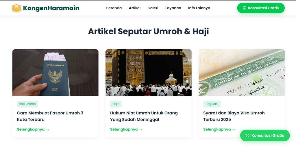Click the header Konsultasi Gratis button
The image size is (296, 147).
(261, 8)
